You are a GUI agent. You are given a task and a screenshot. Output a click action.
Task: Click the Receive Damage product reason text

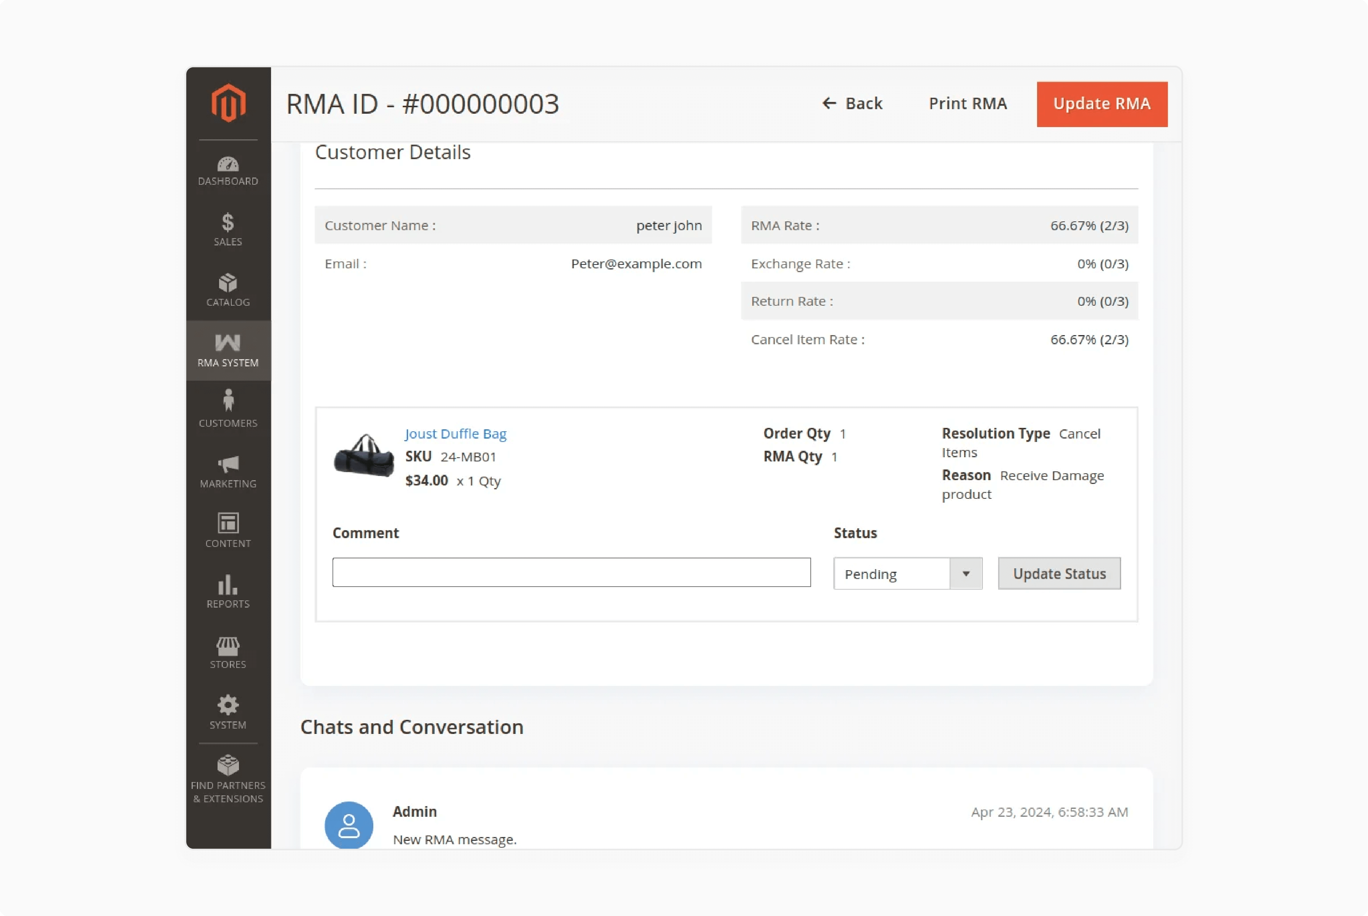coord(1023,484)
